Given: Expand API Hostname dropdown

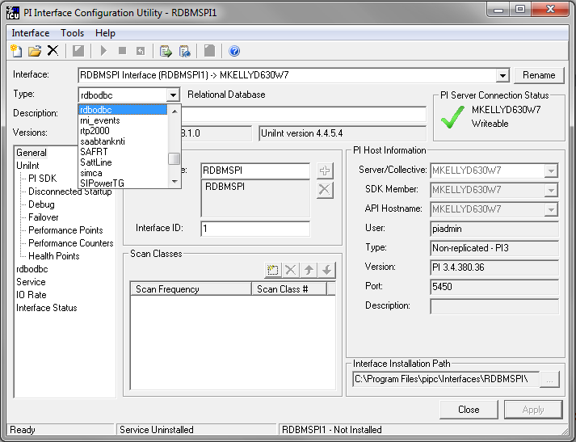Looking at the screenshot, I should tap(551, 209).
